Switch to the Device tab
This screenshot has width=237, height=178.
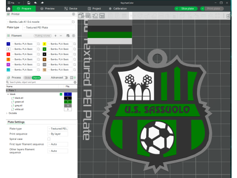point(71,8)
